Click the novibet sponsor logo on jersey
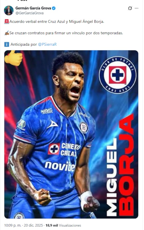 tap(60, 166)
